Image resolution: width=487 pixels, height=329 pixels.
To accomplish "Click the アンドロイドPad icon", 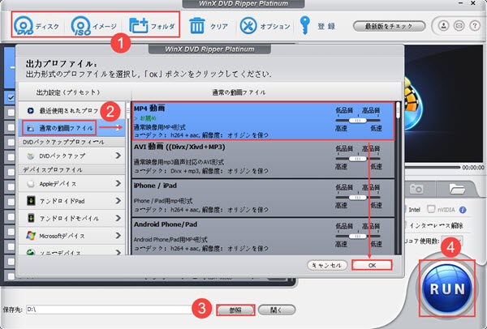I will (x=31, y=201).
